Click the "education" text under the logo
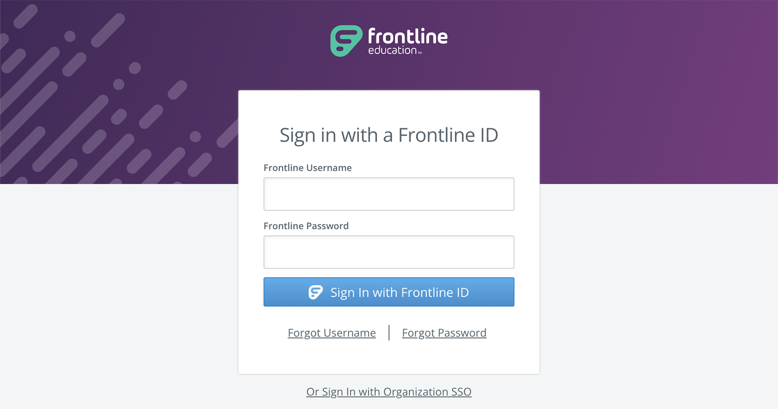 pos(393,51)
